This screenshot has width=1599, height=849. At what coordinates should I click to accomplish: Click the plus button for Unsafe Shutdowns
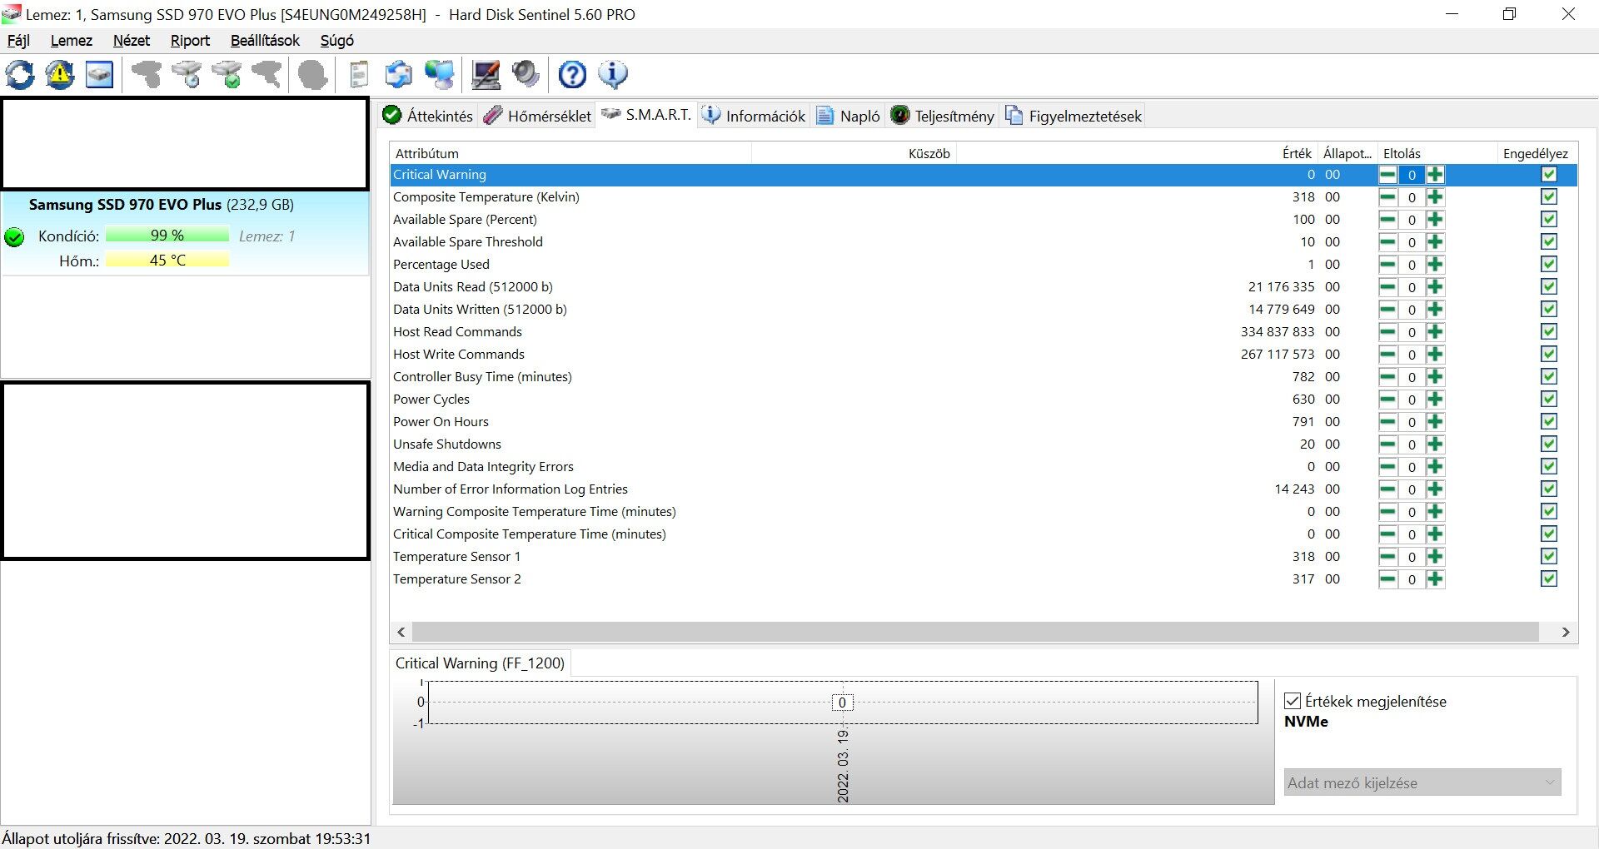[1435, 444]
